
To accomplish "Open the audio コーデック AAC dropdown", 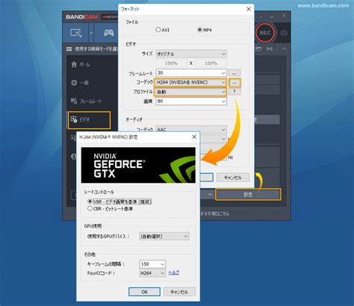I will tap(191, 129).
